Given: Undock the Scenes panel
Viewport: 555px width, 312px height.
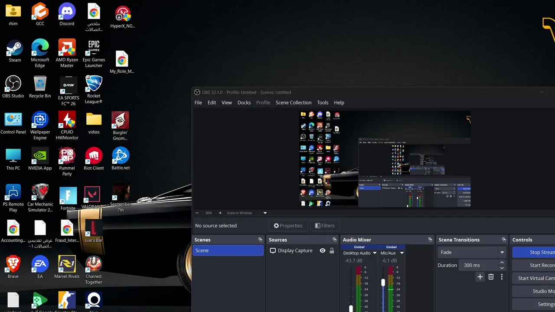Looking at the screenshot, I should point(260,240).
